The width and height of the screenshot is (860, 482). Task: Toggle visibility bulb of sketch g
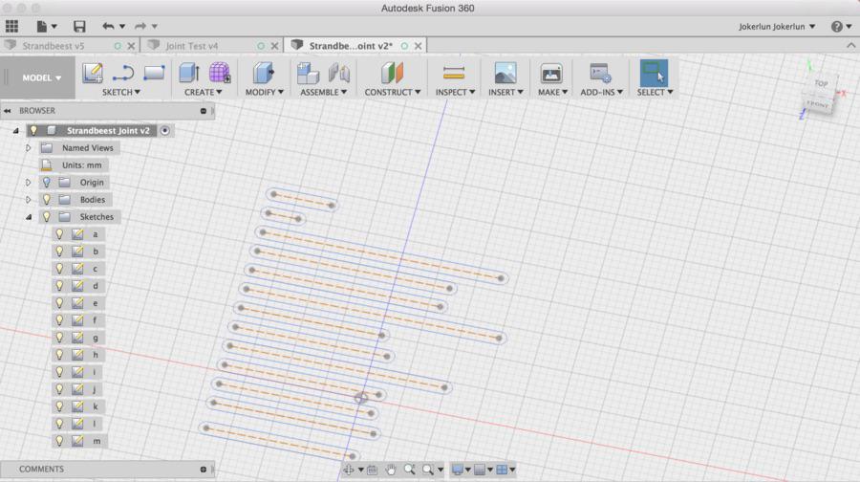tap(59, 338)
